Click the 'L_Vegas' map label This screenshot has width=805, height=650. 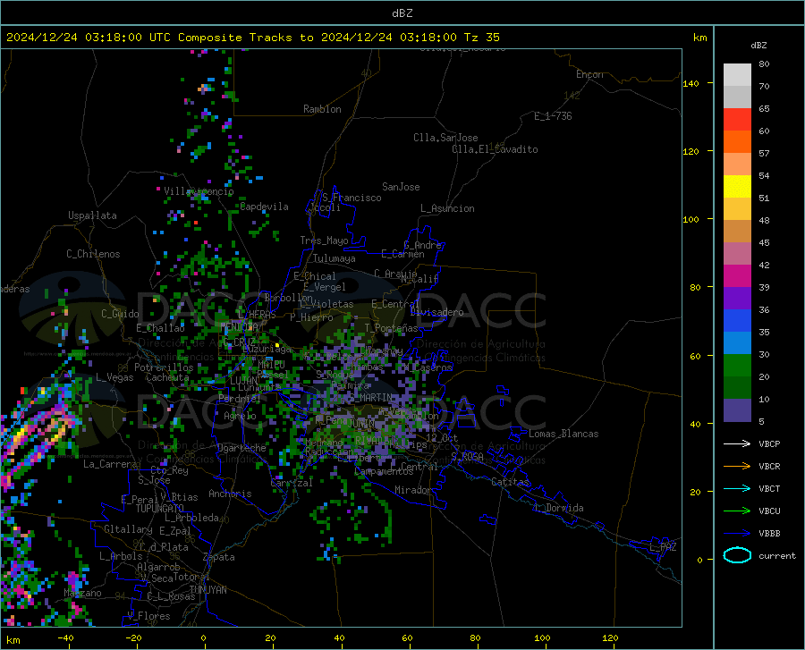(114, 377)
